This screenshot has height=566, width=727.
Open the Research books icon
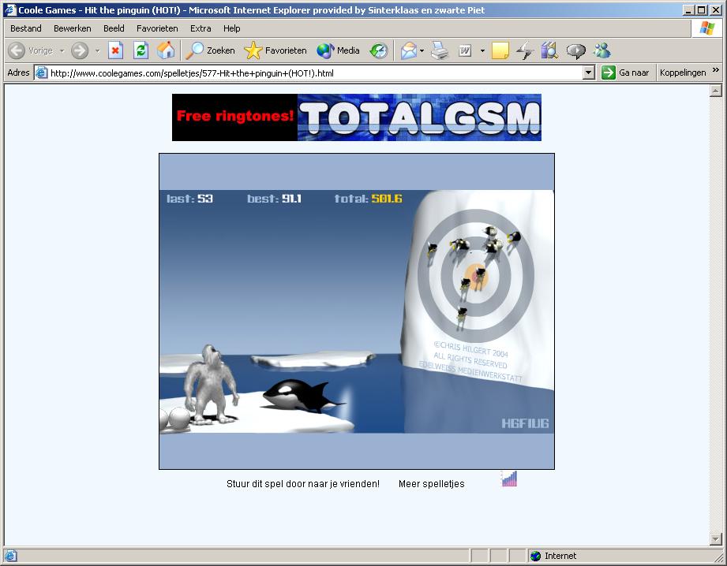(549, 50)
